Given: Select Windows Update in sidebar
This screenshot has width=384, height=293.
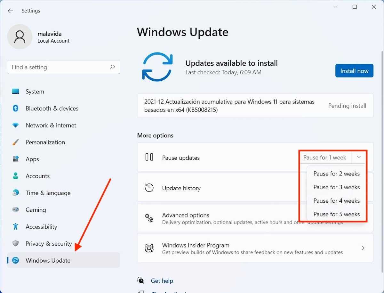Looking at the screenshot, I should tap(64, 260).
